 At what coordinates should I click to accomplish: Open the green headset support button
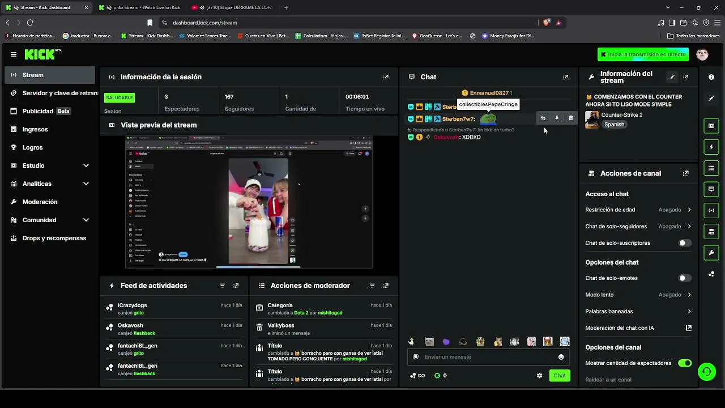tap(706, 372)
